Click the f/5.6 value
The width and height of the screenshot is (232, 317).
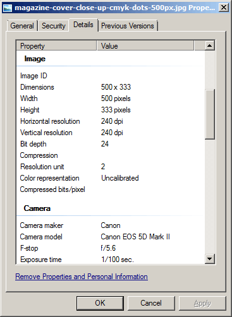point(108,248)
